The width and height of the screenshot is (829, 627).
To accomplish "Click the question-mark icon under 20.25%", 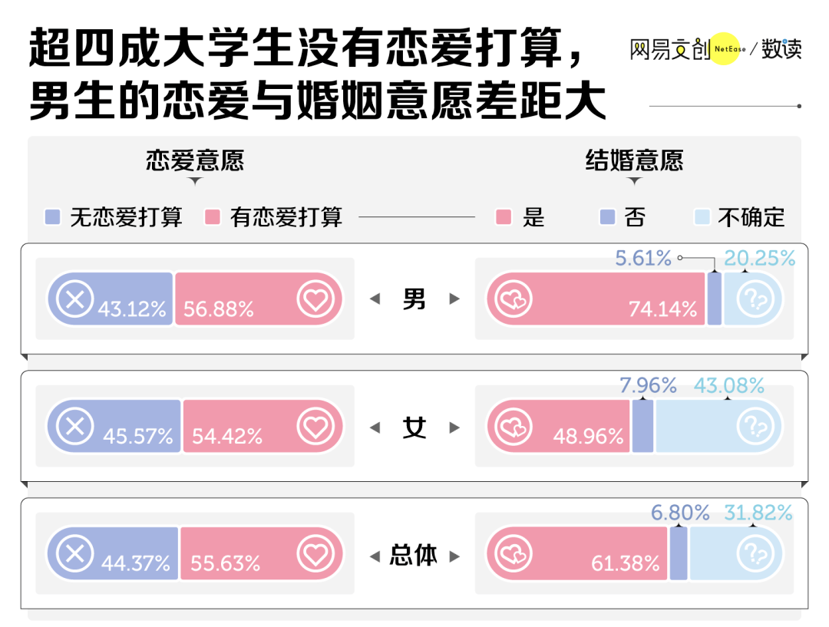I will 755,299.
